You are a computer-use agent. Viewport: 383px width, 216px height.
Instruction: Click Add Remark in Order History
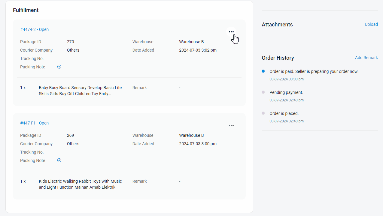click(x=366, y=58)
